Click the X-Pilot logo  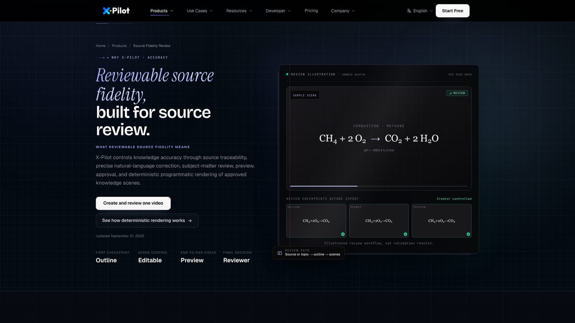116,10
